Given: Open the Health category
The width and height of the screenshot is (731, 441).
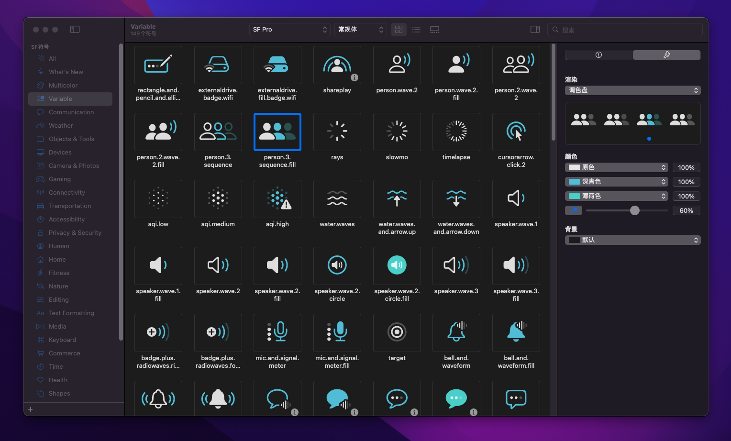Looking at the screenshot, I should coord(70,380).
